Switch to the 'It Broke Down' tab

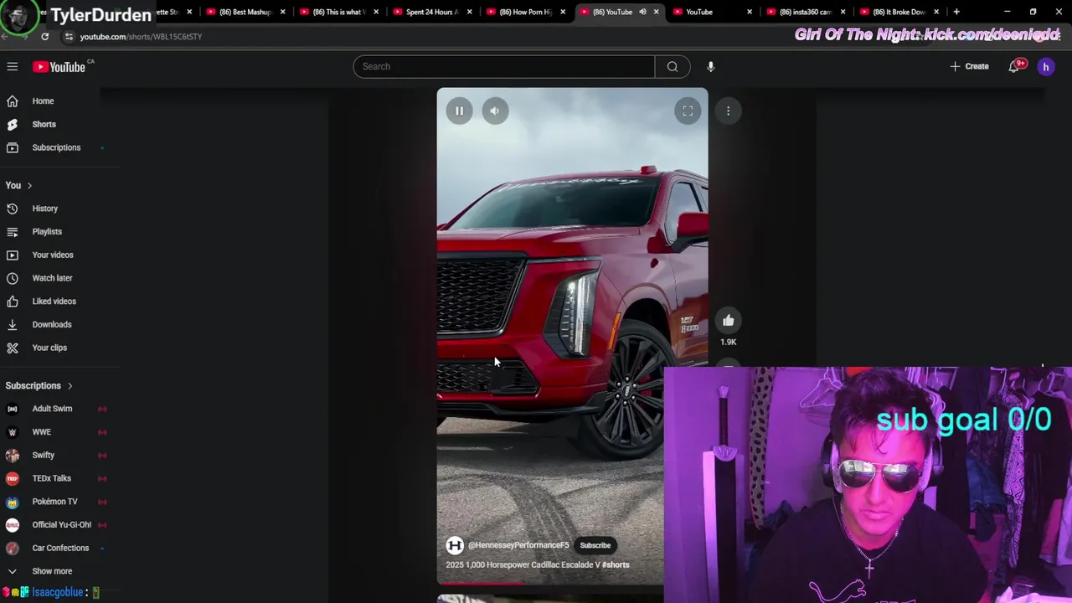click(x=898, y=12)
